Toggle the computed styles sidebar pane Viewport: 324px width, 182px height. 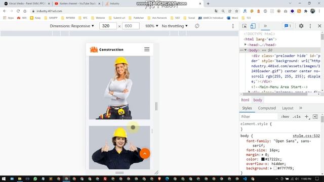315,117
